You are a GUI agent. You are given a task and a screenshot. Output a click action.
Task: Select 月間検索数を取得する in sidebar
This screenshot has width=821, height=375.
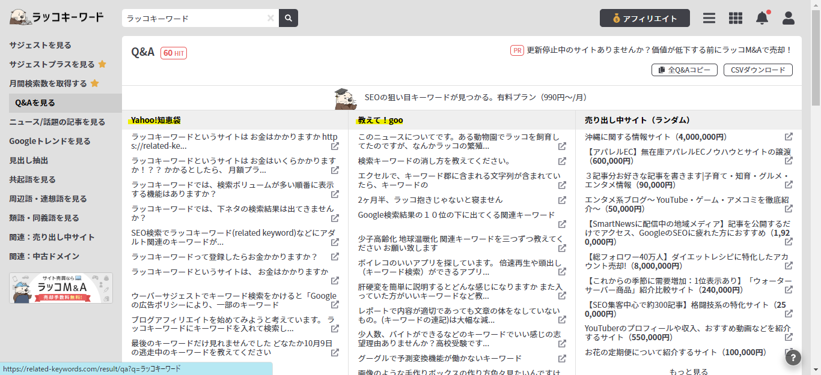click(54, 83)
